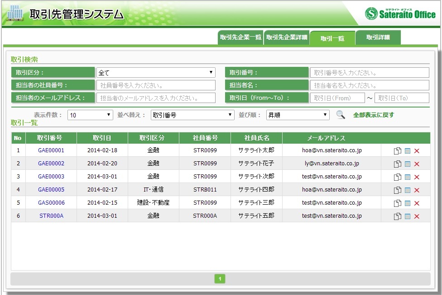Screen dimensions: 442x295
Task: Click the magnifying glass search icon
Action: 341,115
